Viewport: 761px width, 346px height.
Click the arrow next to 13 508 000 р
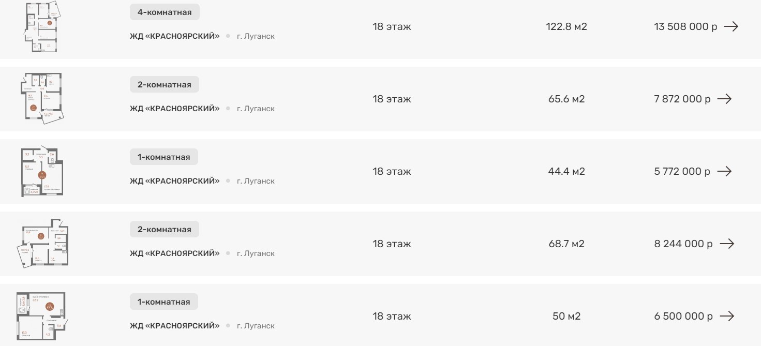pyautogui.click(x=730, y=26)
